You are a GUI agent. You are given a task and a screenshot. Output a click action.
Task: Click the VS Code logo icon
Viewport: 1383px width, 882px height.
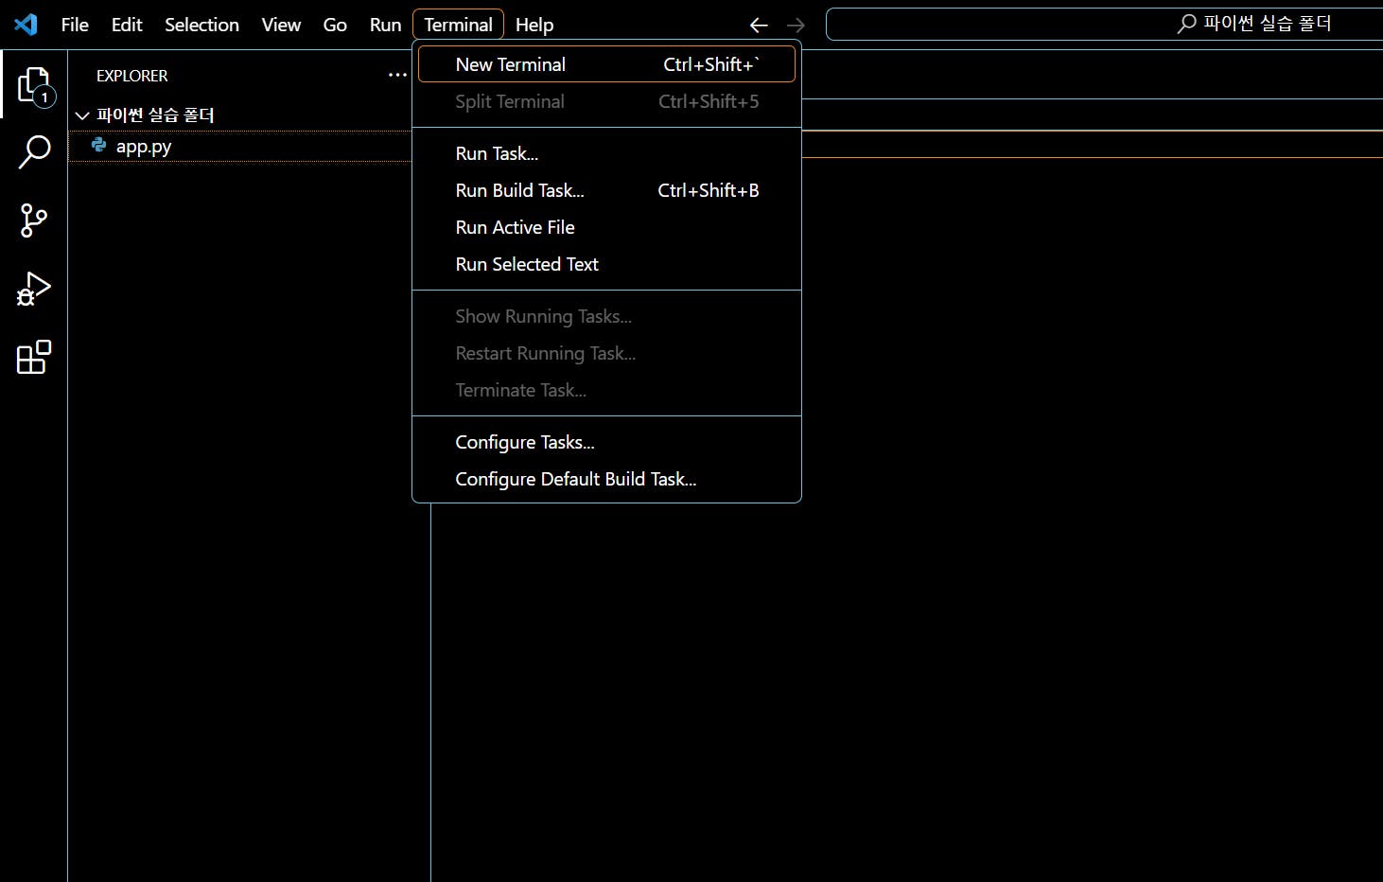(x=26, y=25)
